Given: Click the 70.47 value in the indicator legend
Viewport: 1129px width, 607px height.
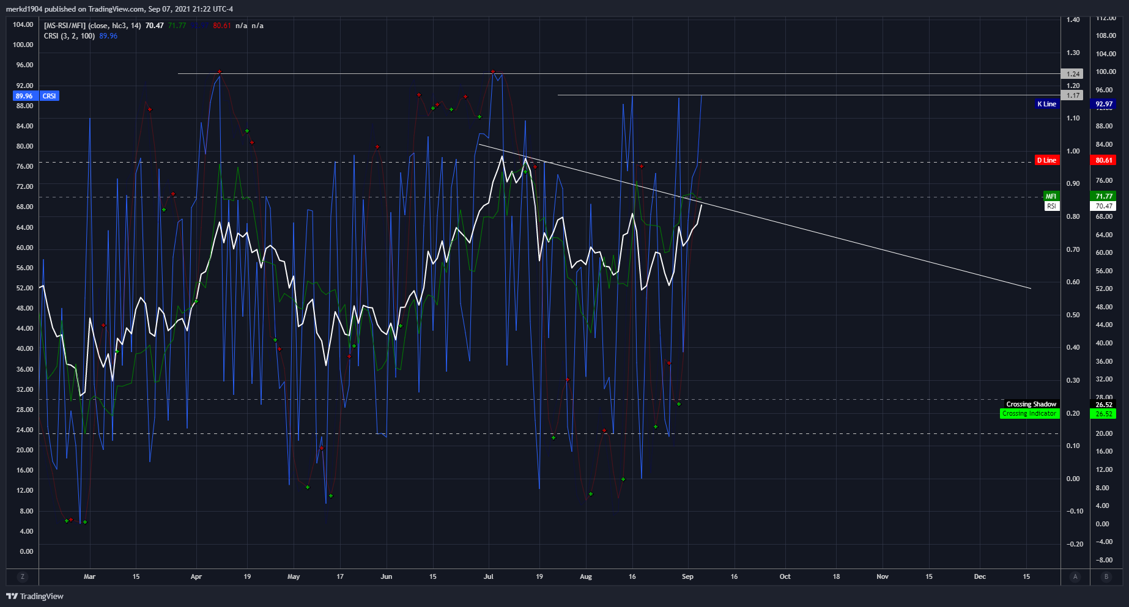Looking at the screenshot, I should tap(155, 26).
